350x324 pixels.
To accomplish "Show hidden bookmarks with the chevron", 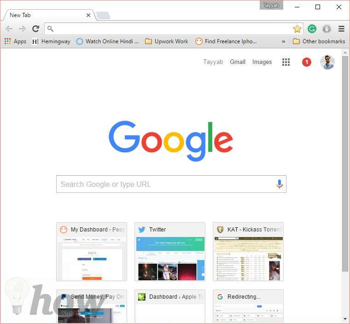I will pos(284,41).
